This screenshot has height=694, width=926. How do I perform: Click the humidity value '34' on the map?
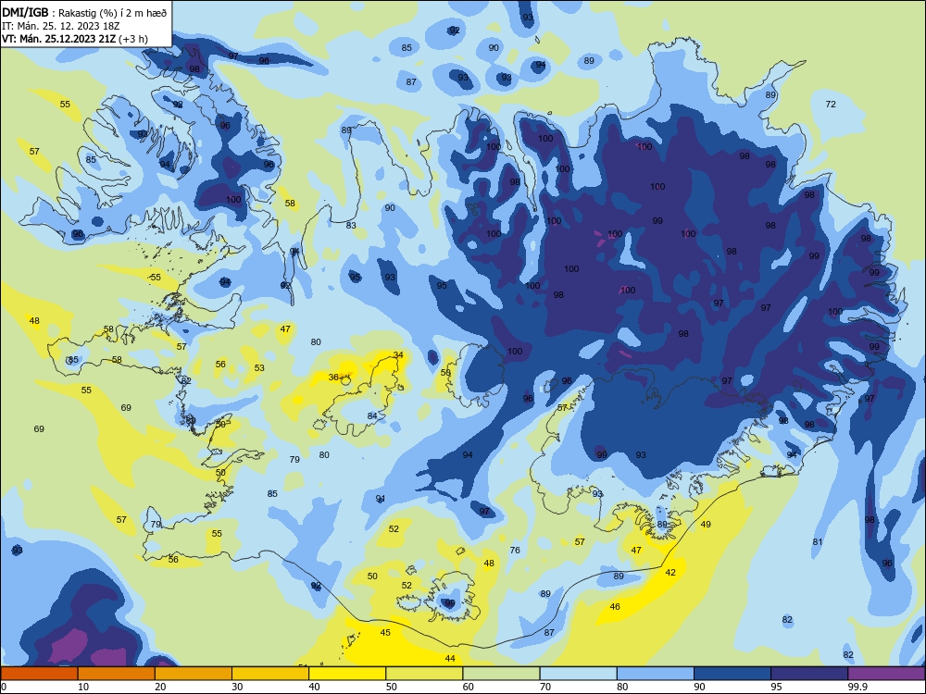(x=398, y=354)
